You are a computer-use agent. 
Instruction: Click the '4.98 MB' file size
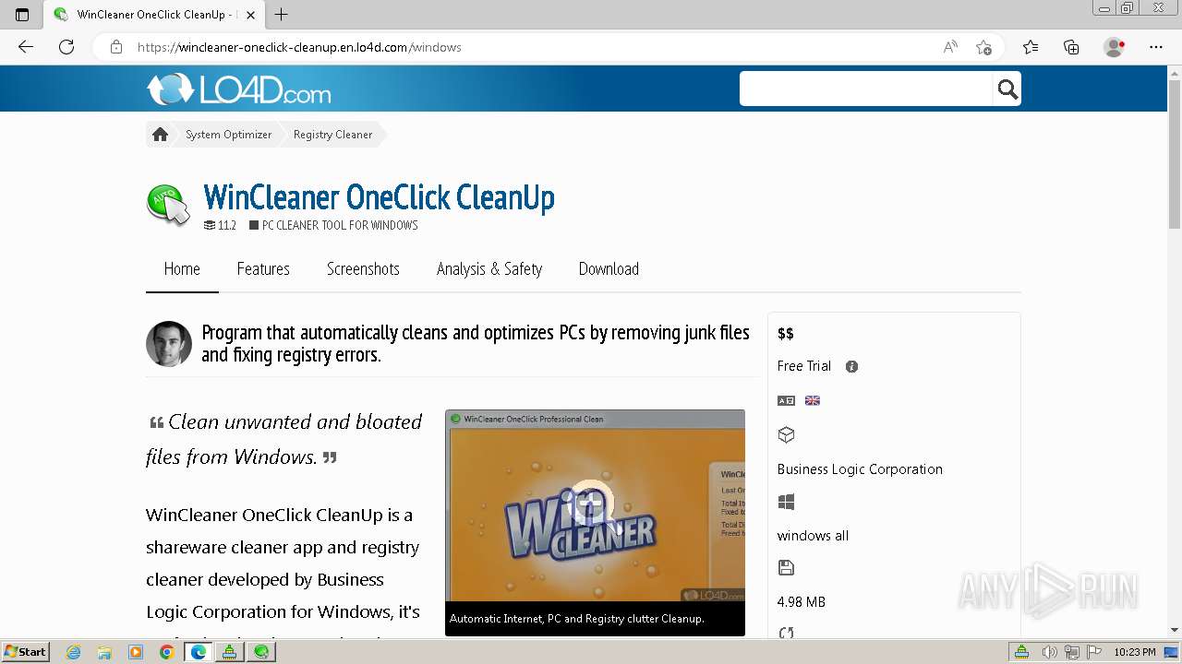[802, 602]
